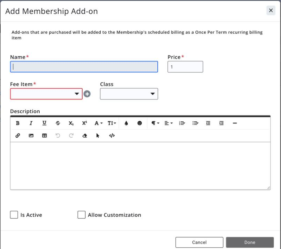Open the paragraph format dropdown

coord(155,123)
